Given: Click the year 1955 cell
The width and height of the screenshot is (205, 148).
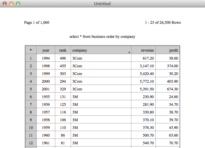Looking at the screenshot, I should 46,97.
